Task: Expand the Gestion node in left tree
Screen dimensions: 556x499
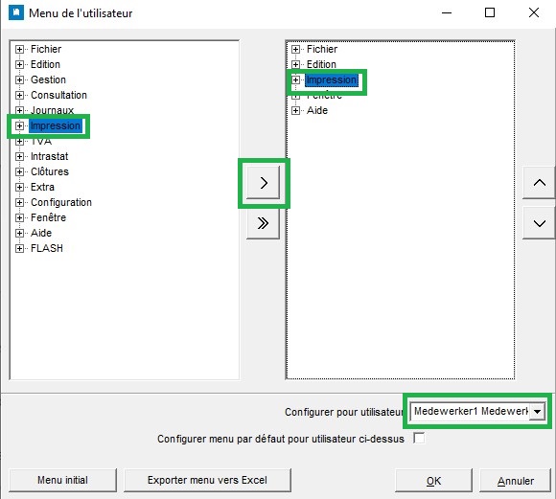Action: click(19, 79)
